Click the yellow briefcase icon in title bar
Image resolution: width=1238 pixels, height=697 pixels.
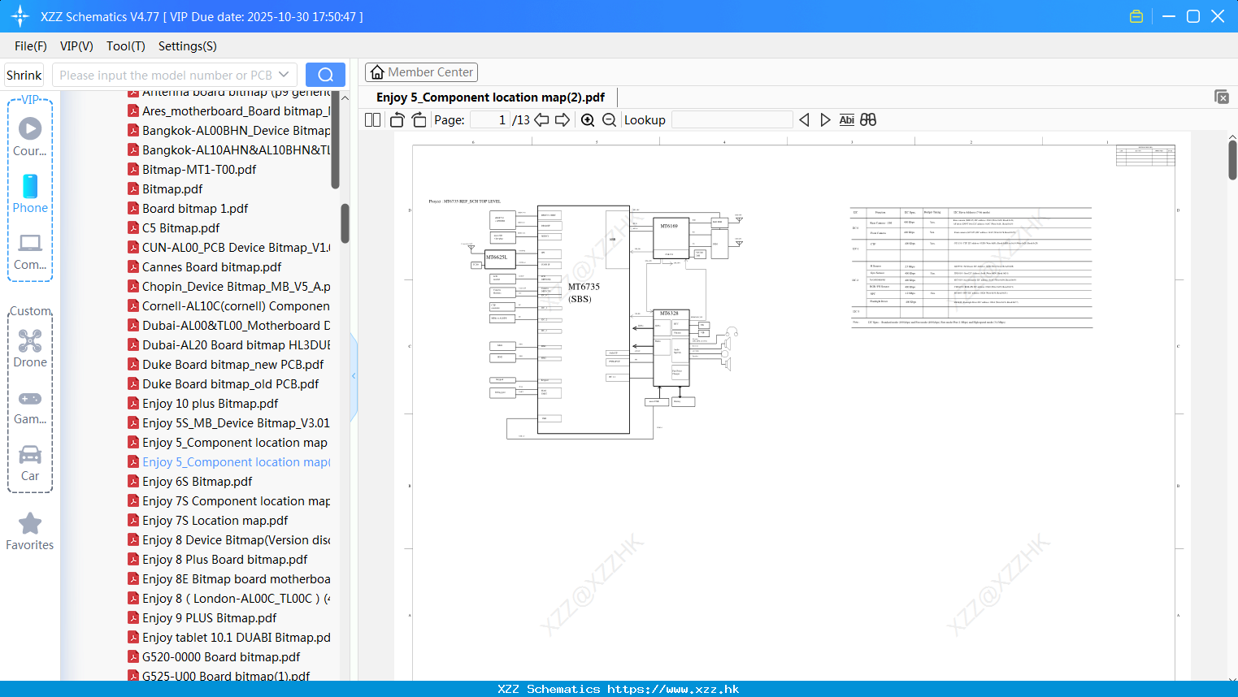click(x=1136, y=16)
